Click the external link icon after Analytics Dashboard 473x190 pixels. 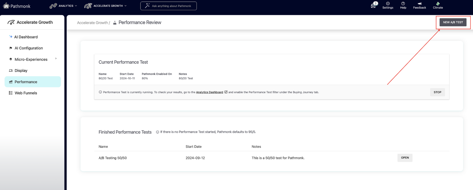point(226,92)
